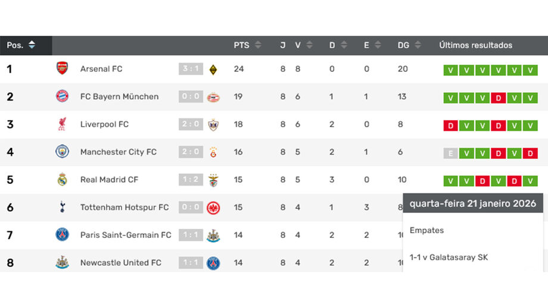The image size is (548, 308).
Task: Click the Newcastle United crest in row 8
Action: pyautogui.click(x=62, y=262)
